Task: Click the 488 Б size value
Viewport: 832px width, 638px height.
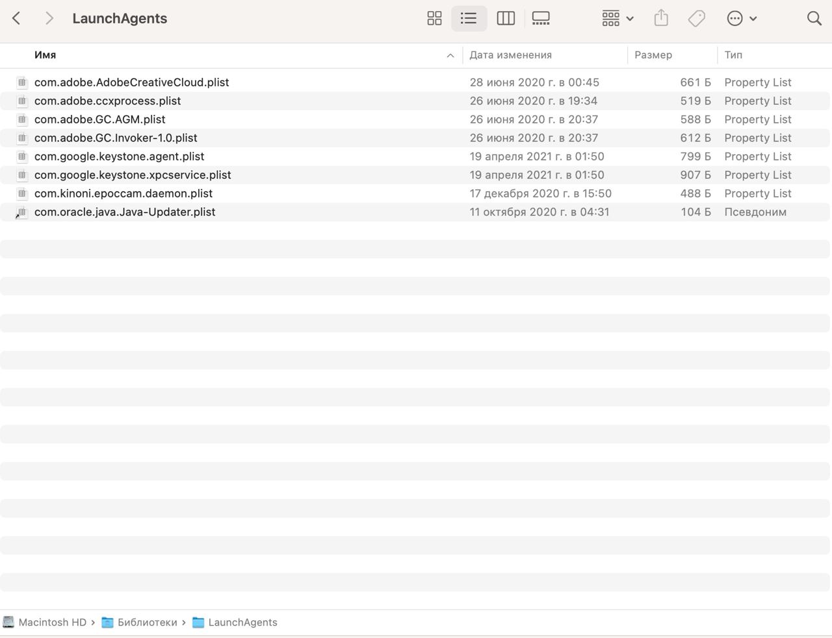Action: [695, 194]
